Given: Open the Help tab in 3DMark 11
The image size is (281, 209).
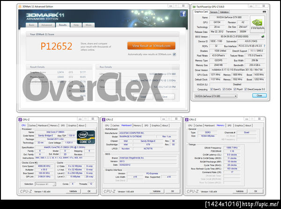Looking at the screenshot, I should pos(76,25).
